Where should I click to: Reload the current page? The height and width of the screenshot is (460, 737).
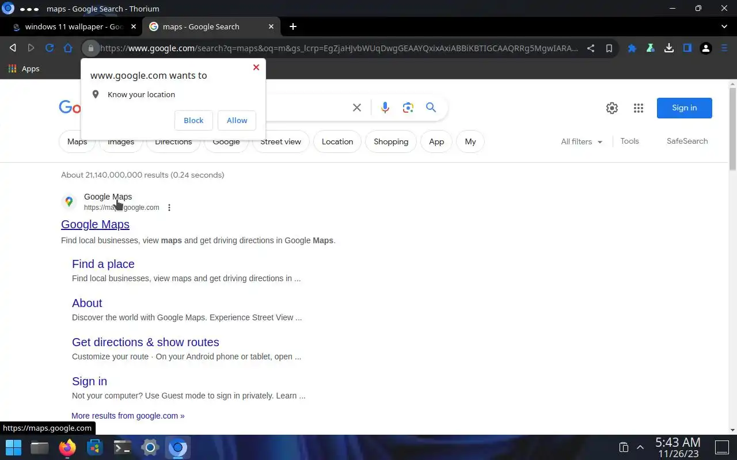click(x=50, y=48)
